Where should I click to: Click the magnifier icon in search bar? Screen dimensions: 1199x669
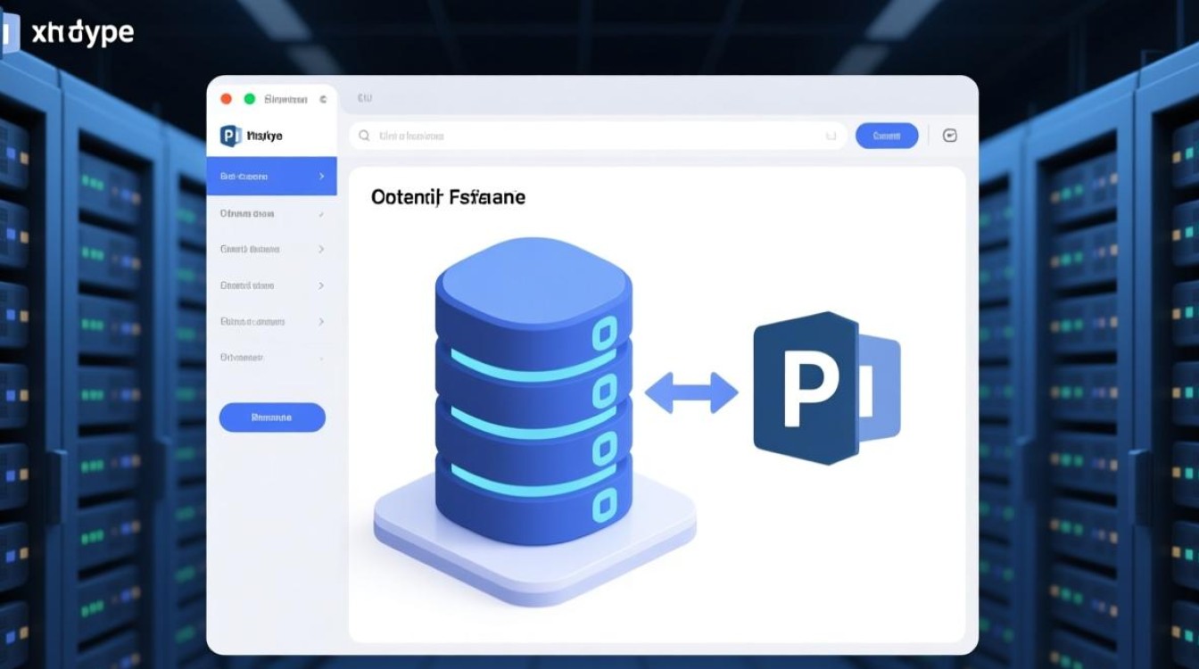[x=364, y=136]
